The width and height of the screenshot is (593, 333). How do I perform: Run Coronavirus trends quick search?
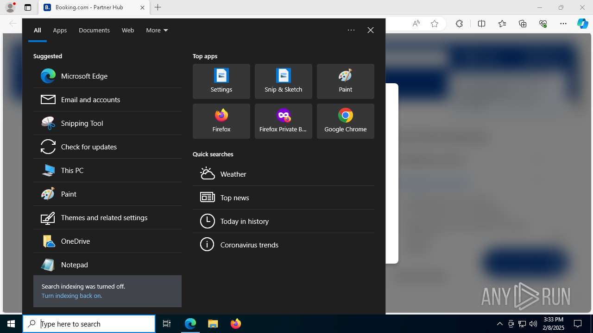(284, 245)
